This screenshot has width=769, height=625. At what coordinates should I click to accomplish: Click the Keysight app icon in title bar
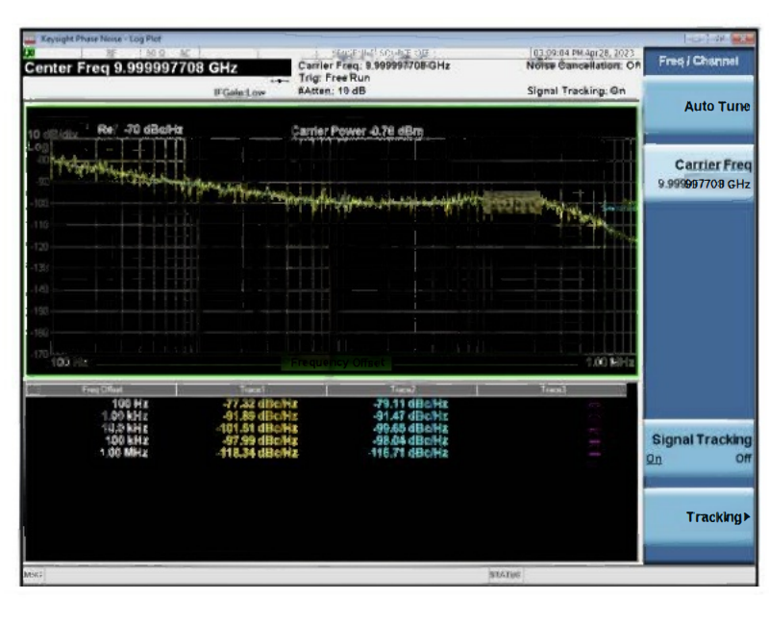pyautogui.click(x=29, y=38)
